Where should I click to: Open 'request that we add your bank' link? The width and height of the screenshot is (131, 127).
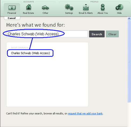point(85,114)
